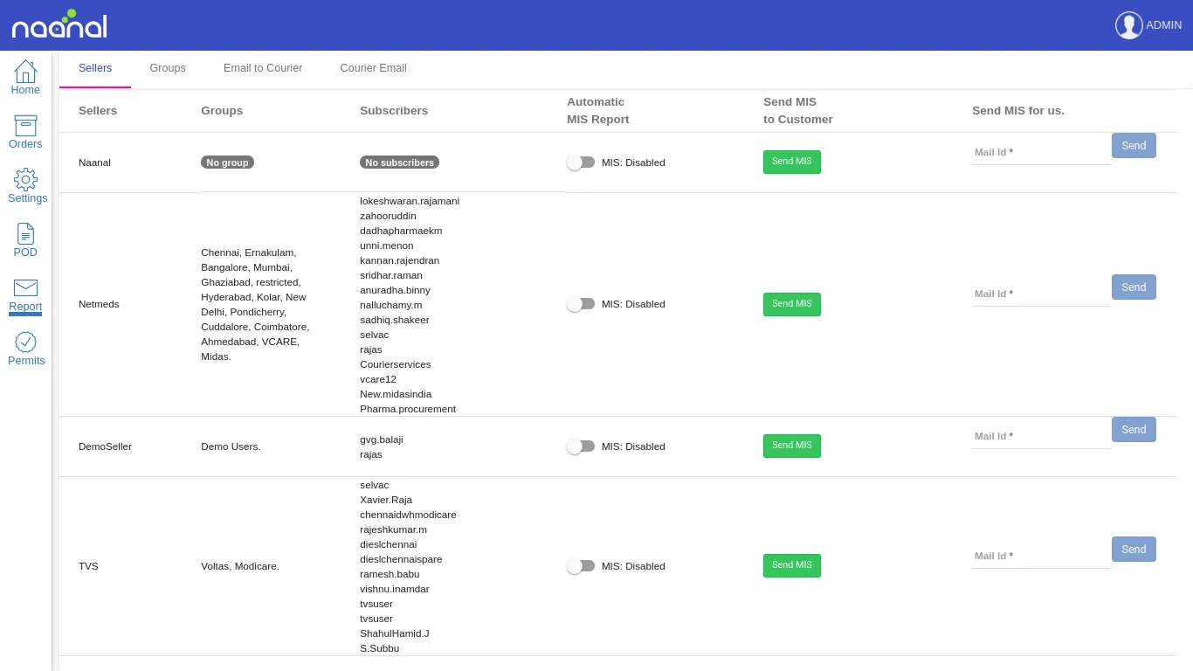Screen dimensions: 1193x671
Task: Select the POD sidebar icon
Action: point(25,239)
